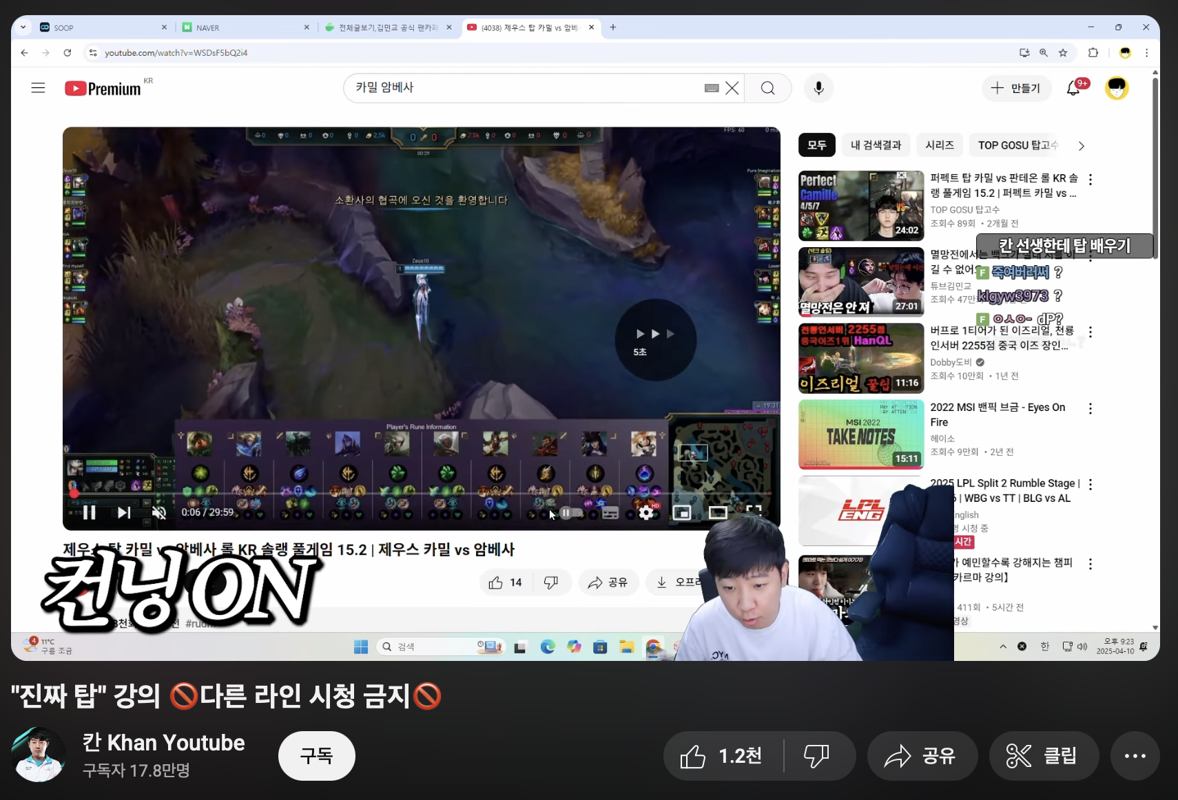Select the 내 검색결과 chip
Viewport: 1178px width, 800px height.
click(876, 145)
